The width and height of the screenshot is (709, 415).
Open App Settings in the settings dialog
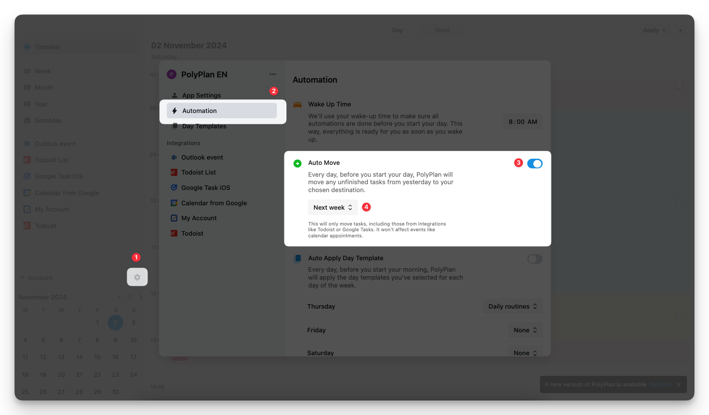click(222, 95)
